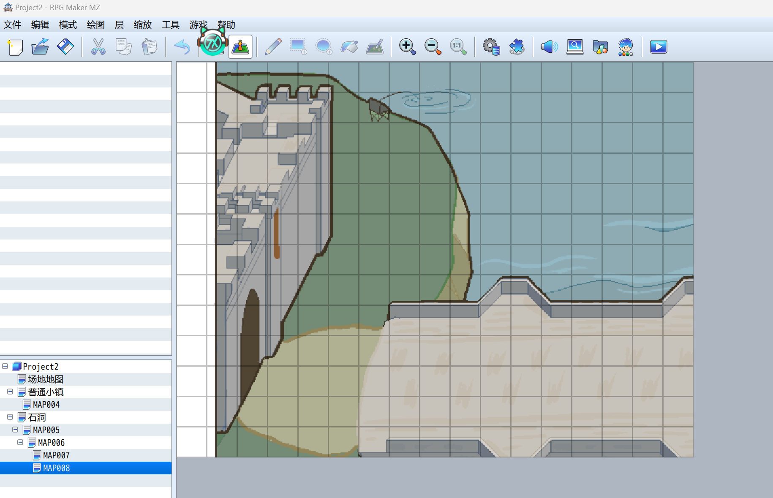The width and height of the screenshot is (773, 498).
Task: Click the Copy icon
Action: coord(123,47)
